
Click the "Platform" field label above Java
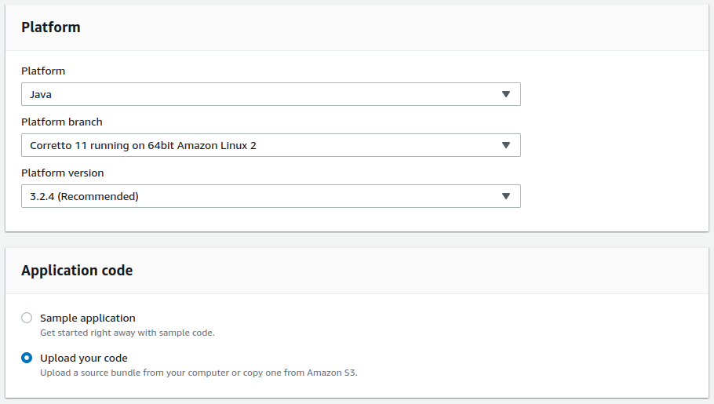pyautogui.click(x=43, y=71)
